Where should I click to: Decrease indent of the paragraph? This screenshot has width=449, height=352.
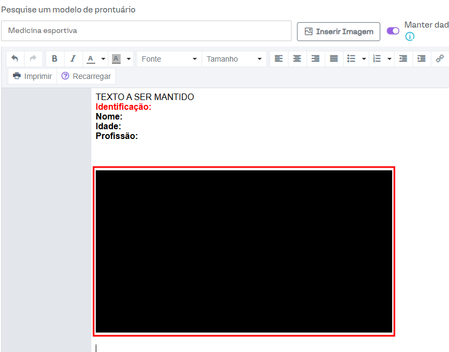[403, 59]
